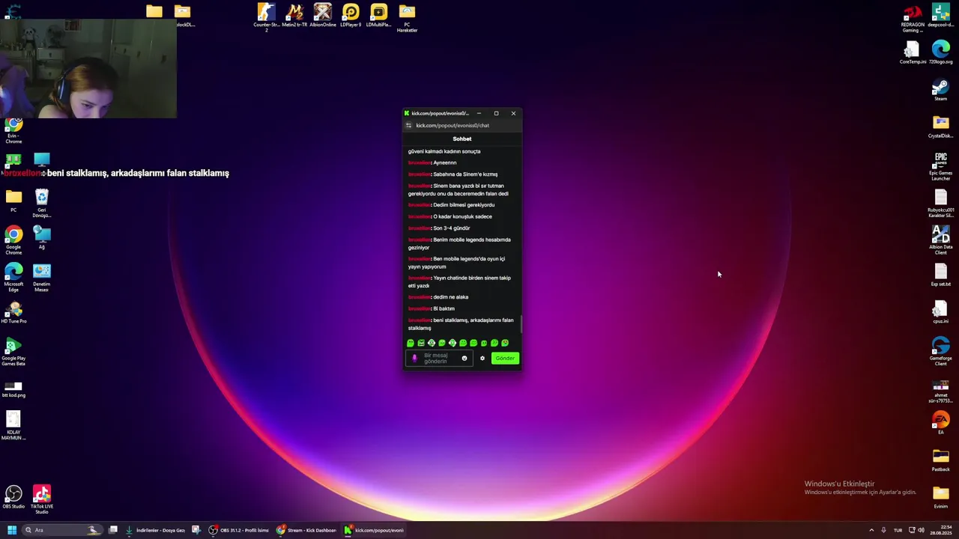Click the chat window scrollbar
Viewport: 959px width, 539px height.
521,324
